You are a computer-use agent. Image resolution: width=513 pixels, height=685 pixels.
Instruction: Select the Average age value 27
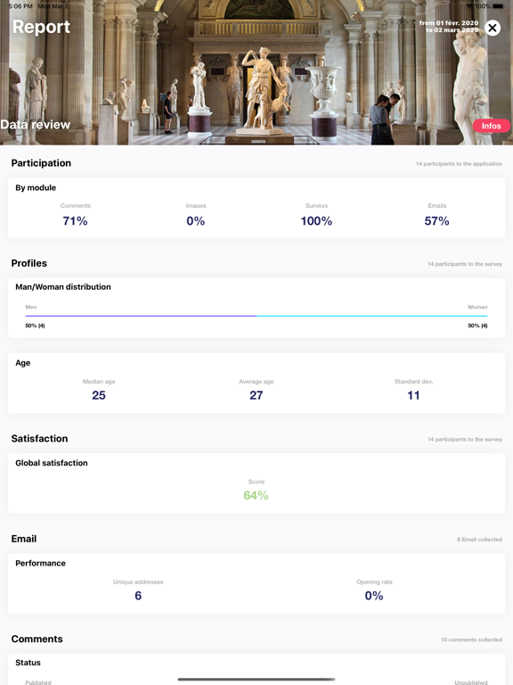tap(256, 395)
